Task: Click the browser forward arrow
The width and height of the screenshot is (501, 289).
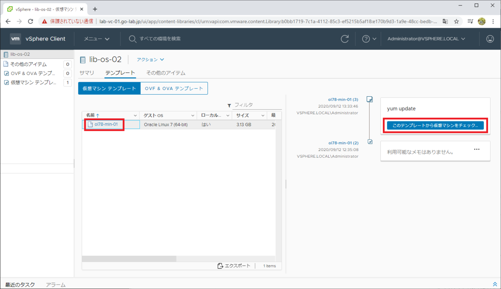Action: (x=19, y=21)
